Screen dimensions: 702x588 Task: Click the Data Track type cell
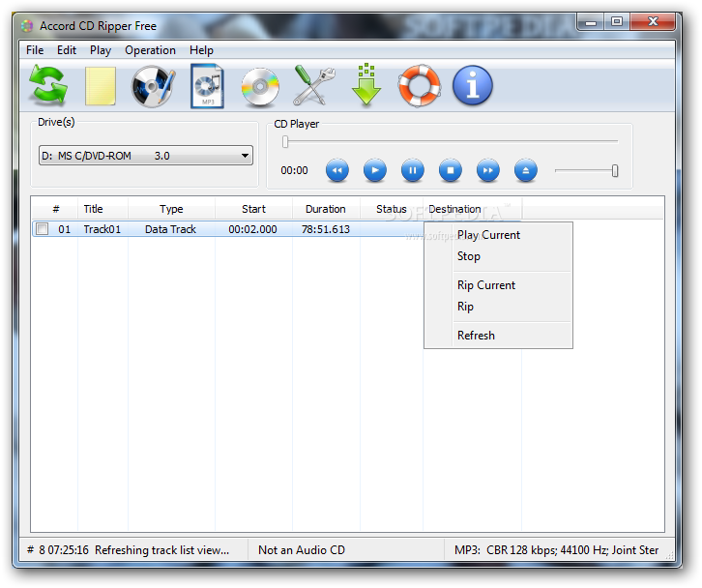pos(170,229)
